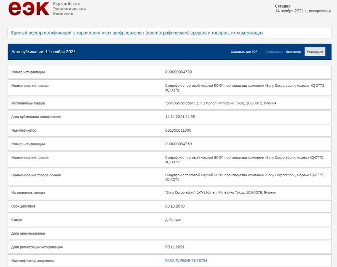This screenshot has height=267, width=337.
Task: Click the Отображать label in blue bar
Action: [274, 52]
